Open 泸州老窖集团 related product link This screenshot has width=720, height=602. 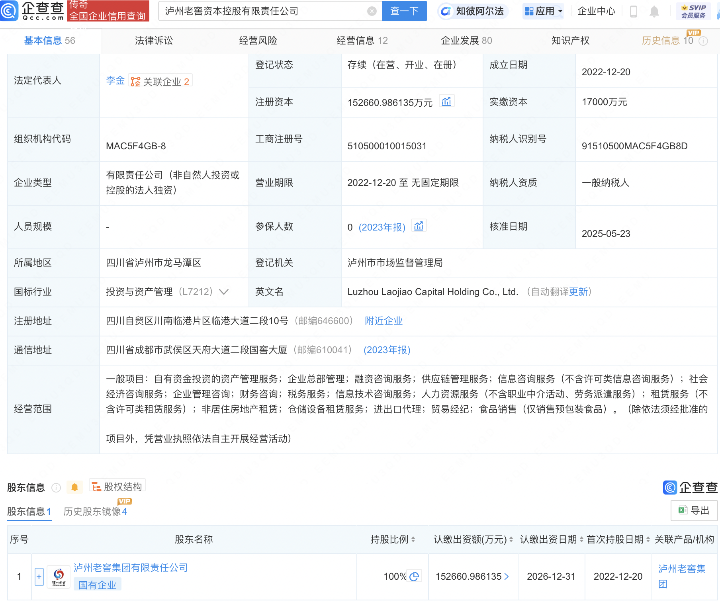[x=682, y=576]
